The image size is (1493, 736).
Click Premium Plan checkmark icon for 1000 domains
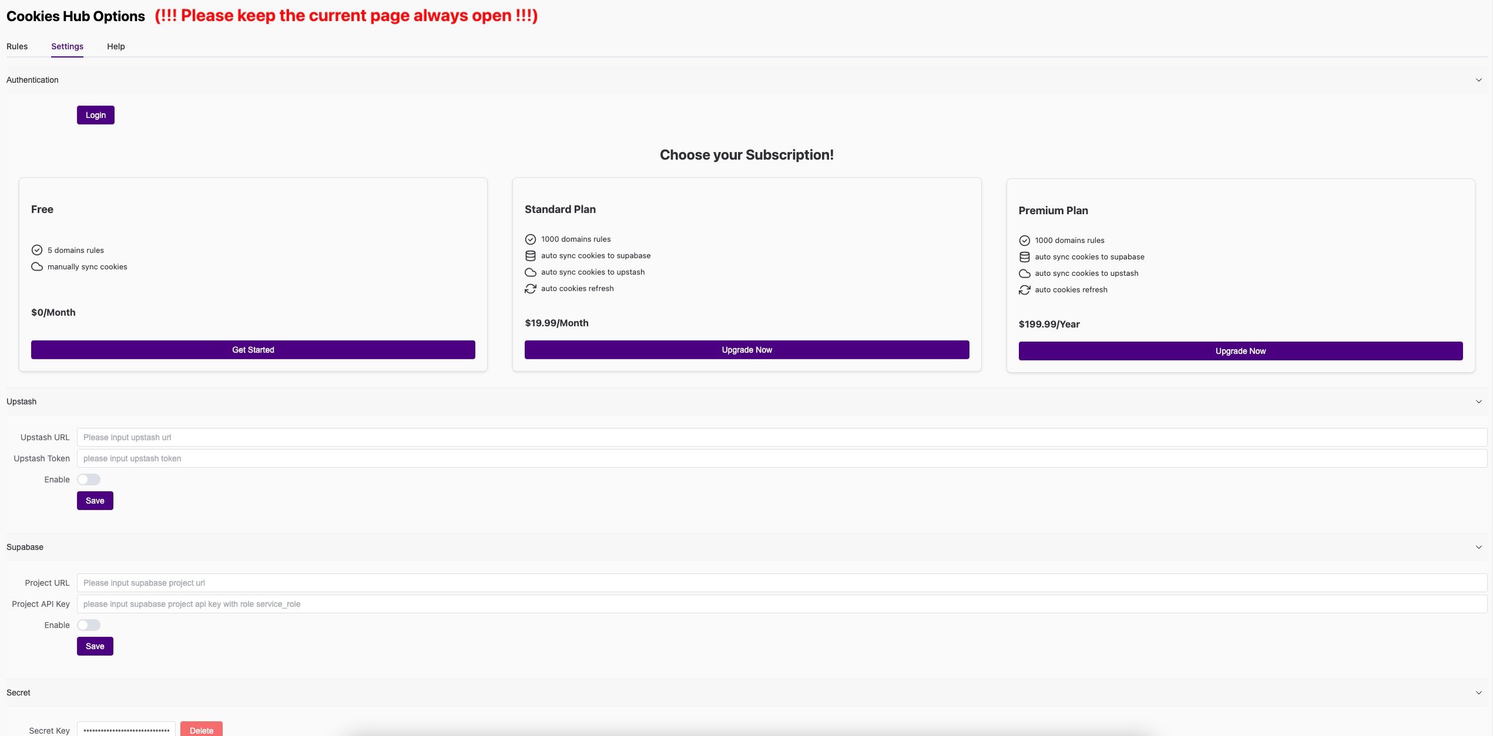pos(1024,241)
